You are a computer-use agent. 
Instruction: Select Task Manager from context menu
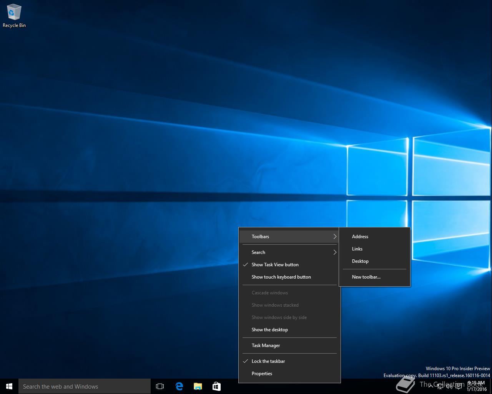click(266, 346)
